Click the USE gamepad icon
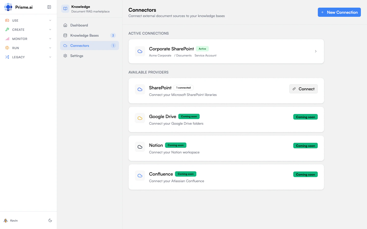Screen dimensions: 367x229 coord(7,20)
